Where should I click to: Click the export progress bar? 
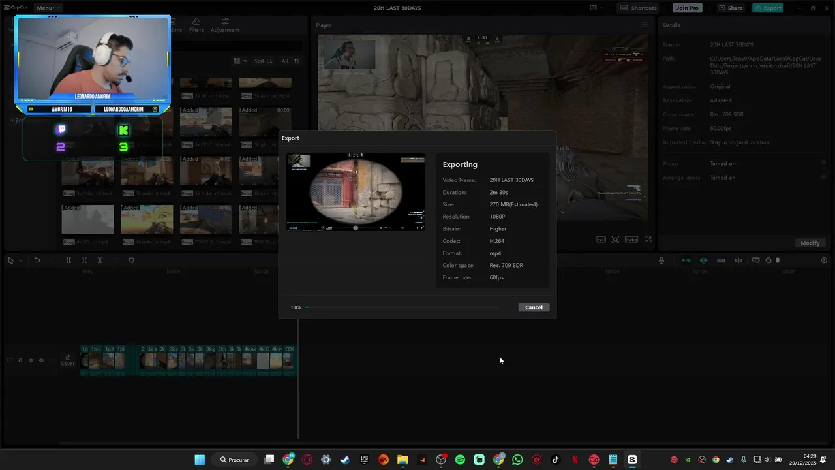click(401, 307)
